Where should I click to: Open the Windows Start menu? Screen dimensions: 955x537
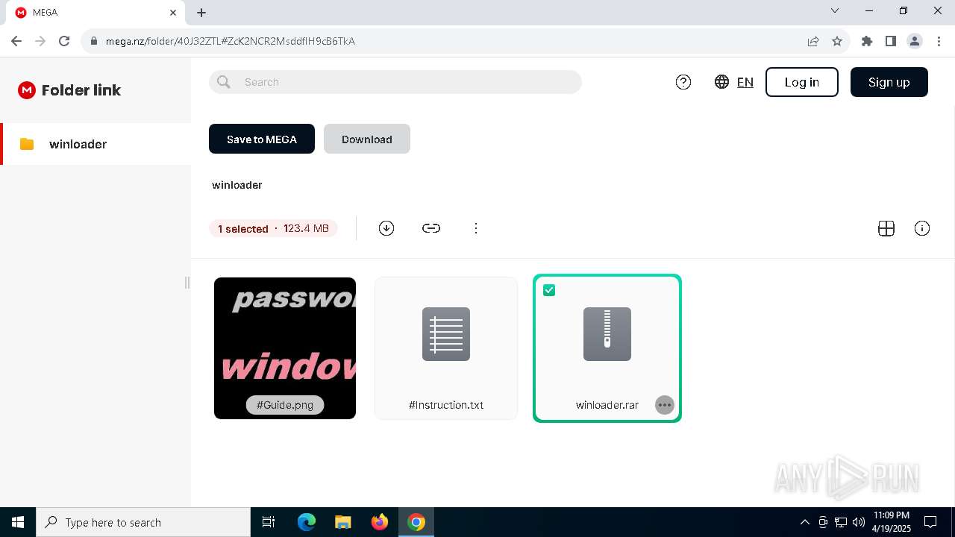click(18, 522)
